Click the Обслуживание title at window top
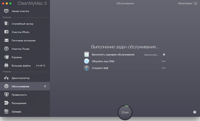The width and height of the screenshot is (200, 121). coord(125,3)
